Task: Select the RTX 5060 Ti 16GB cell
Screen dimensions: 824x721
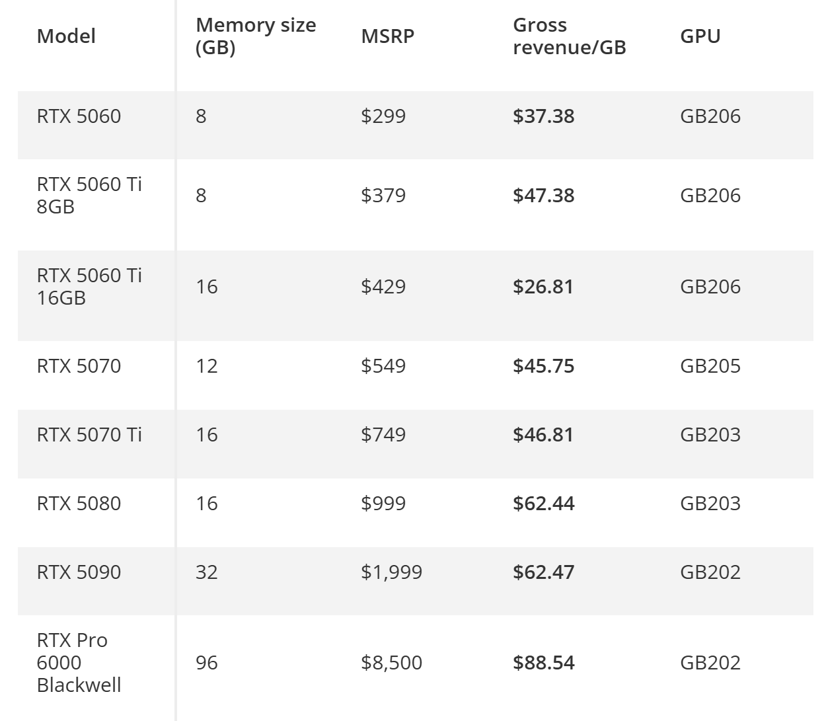Action: [x=89, y=286]
